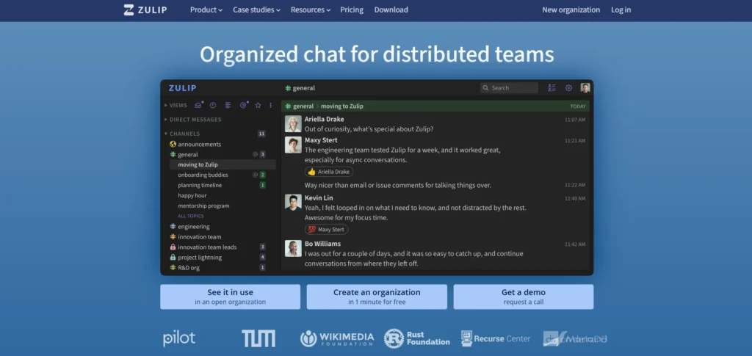
Task: Open the Product dropdown menu
Action: pos(206,10)
